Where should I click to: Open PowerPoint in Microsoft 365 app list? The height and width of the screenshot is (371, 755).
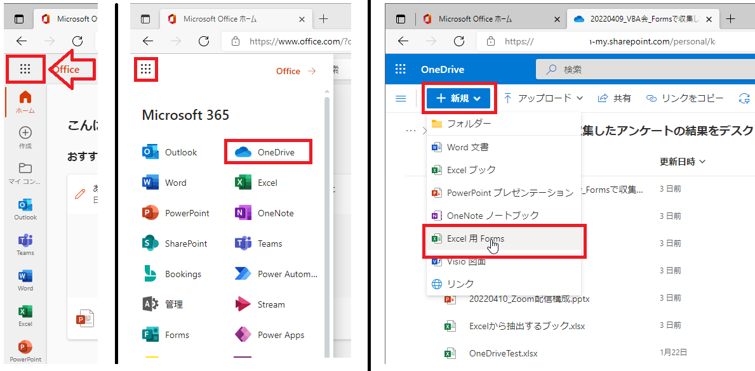point(176,213)
